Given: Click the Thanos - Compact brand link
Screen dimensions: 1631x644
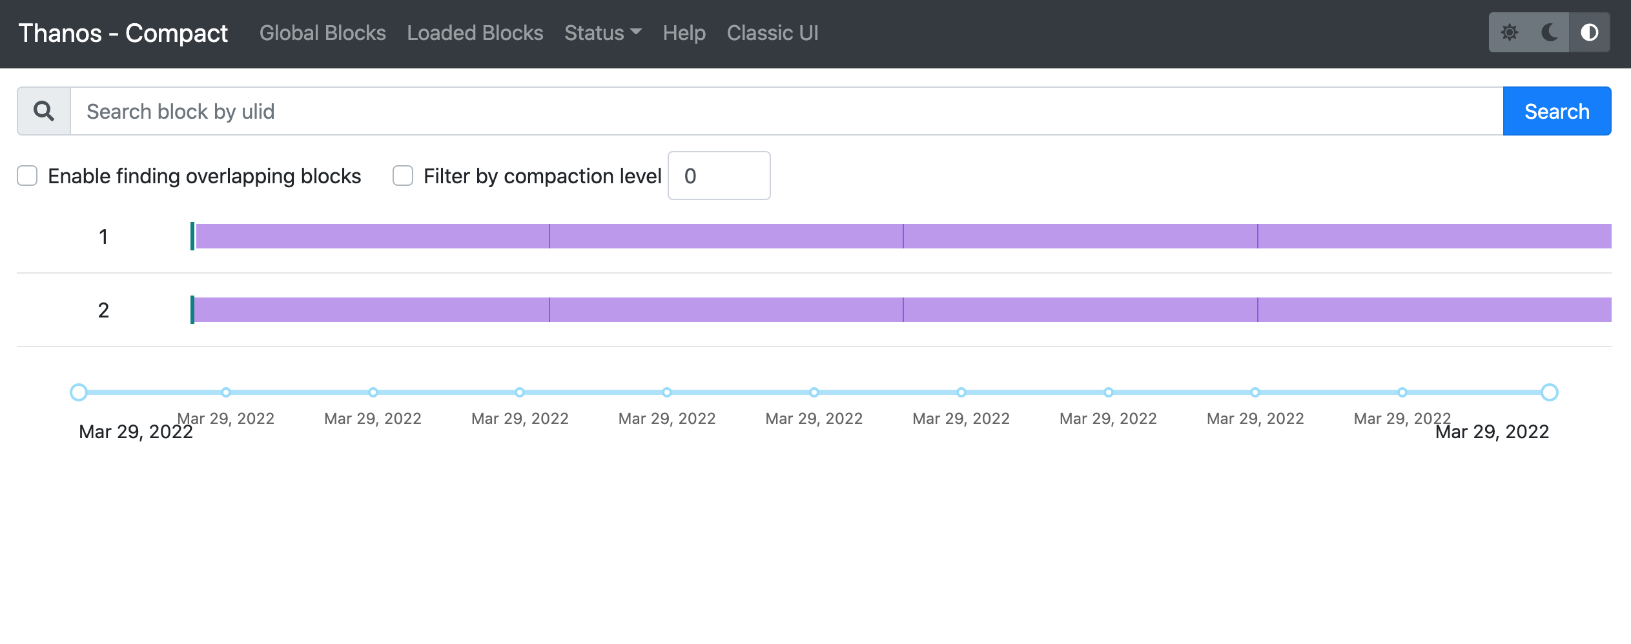Looking at the screenshot, I should point(123,33).
